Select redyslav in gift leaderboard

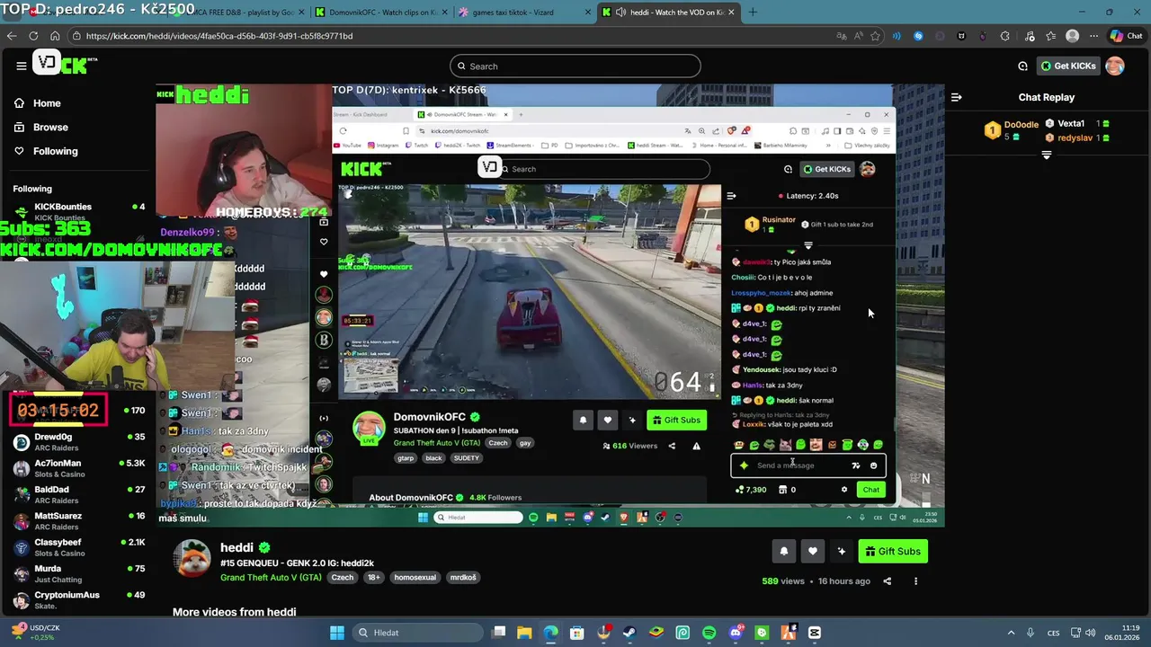pyautogui.click(x=1075, y=137)
